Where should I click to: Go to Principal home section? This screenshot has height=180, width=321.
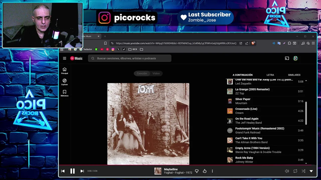click(64, 71)
